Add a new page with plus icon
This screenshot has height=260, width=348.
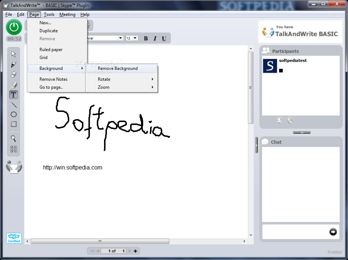coord(135,251)
